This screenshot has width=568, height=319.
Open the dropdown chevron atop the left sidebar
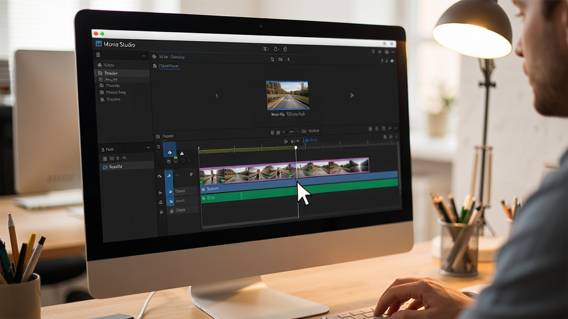tap(144, 56)
